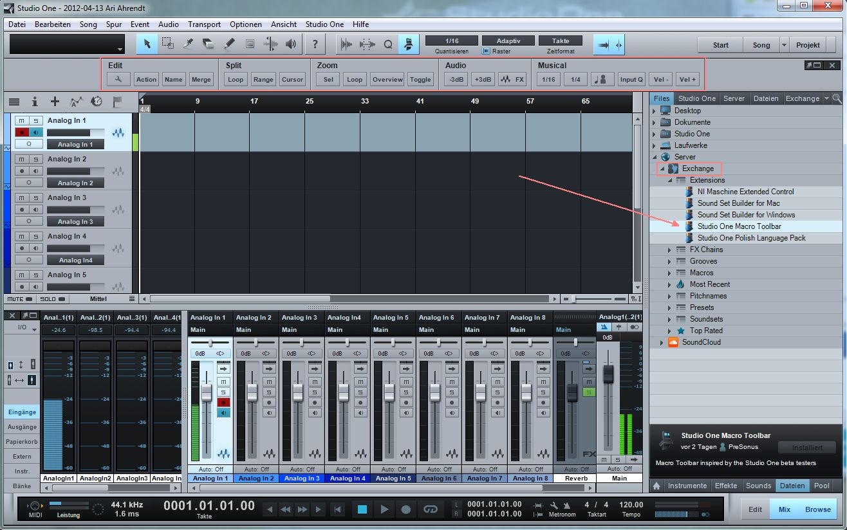Viewport: 847px width, 530px height.
Task: Toggle the loop button in transport
Action: (x=429, y=509)
